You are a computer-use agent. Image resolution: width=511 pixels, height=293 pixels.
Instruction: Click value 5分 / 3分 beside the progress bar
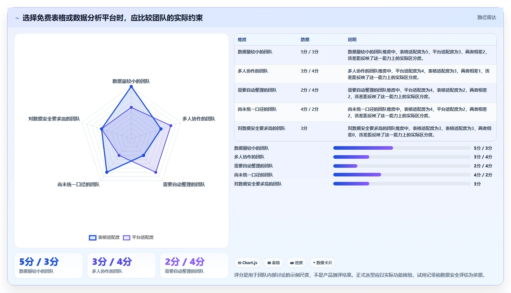point(483,148)
